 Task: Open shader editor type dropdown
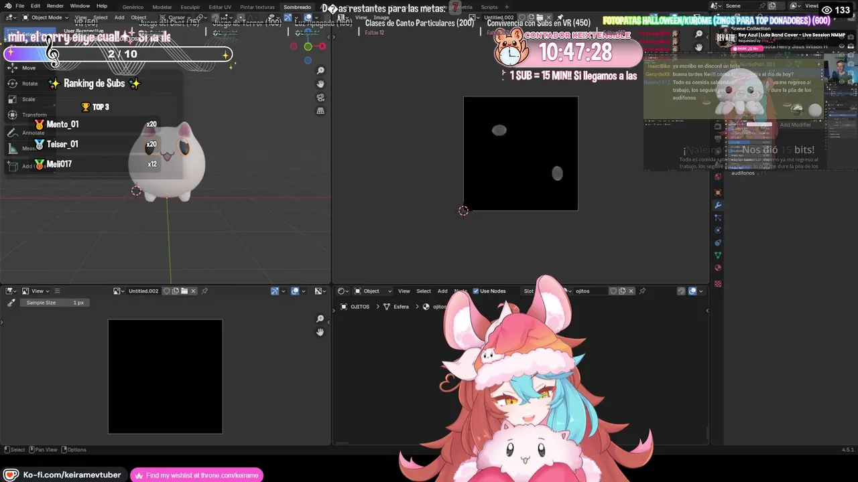pyautogui.click(x=343, y=291)
